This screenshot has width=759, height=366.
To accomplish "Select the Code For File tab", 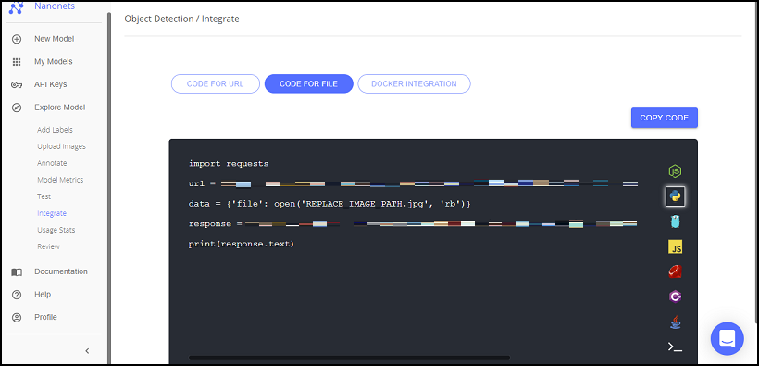I will point(309,84).
